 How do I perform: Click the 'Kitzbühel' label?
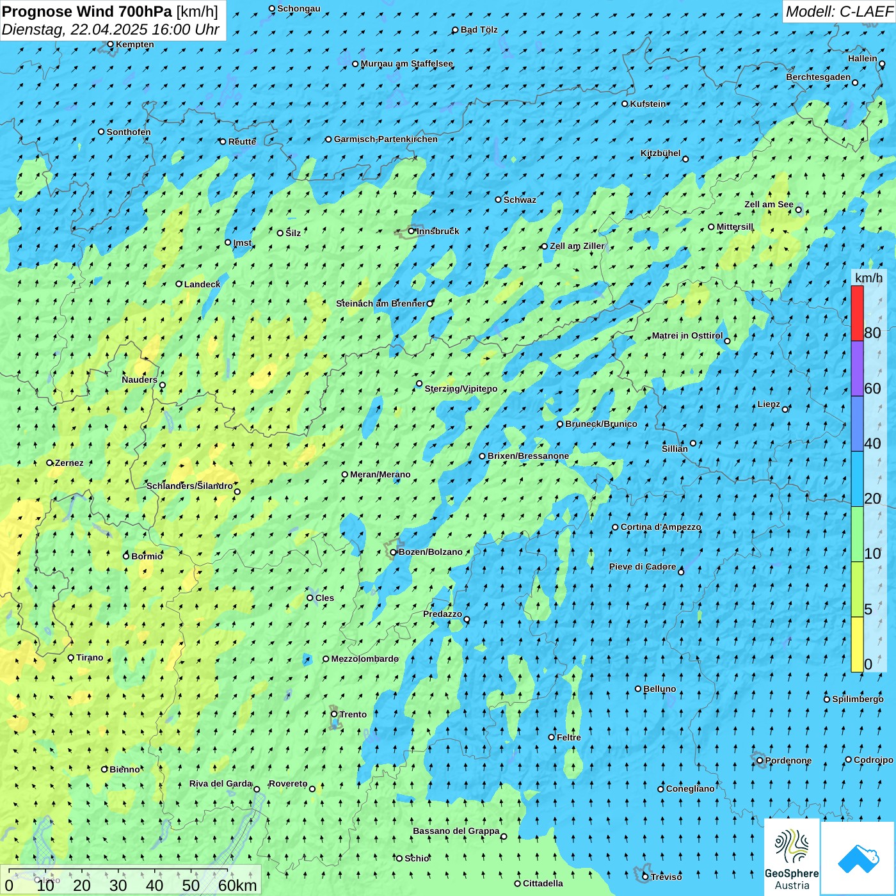[x=660, y=153]
